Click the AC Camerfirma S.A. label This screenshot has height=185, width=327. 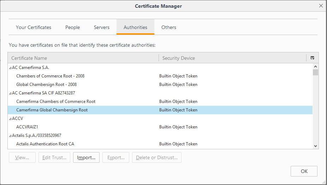pyautogui.click(x=30, y=68)
